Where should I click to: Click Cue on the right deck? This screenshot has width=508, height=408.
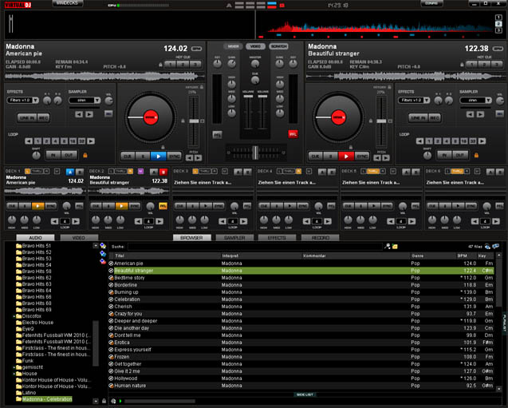[x=315, y=156]
